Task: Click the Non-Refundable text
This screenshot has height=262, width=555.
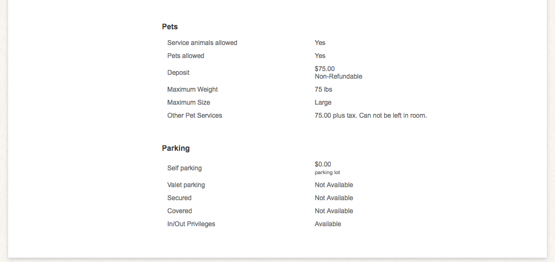Action: click(338, 76)
